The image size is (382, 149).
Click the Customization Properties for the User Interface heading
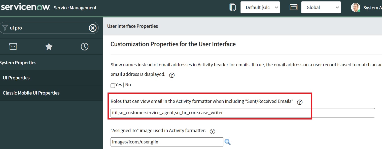click(x=173, y=44)
